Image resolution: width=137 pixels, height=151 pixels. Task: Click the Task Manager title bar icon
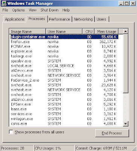coord(4,3)
